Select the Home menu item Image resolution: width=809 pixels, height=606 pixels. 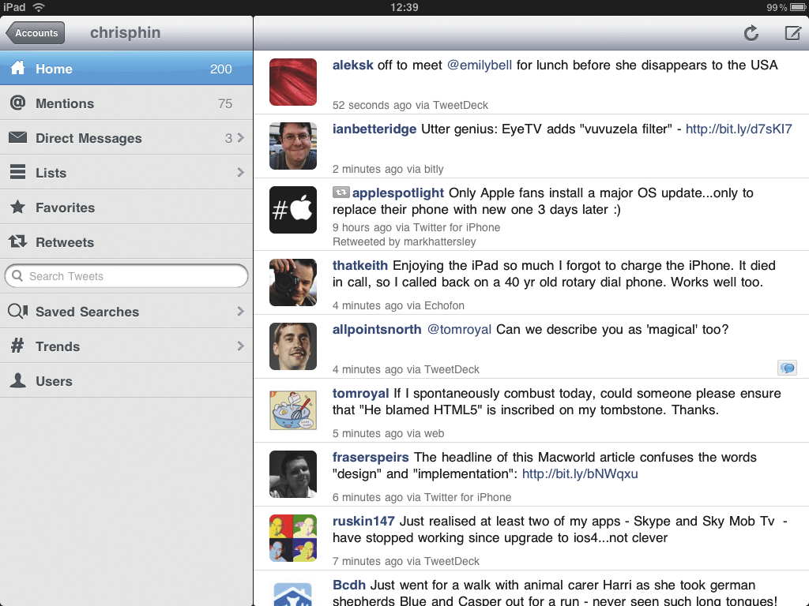click(126, 68)
